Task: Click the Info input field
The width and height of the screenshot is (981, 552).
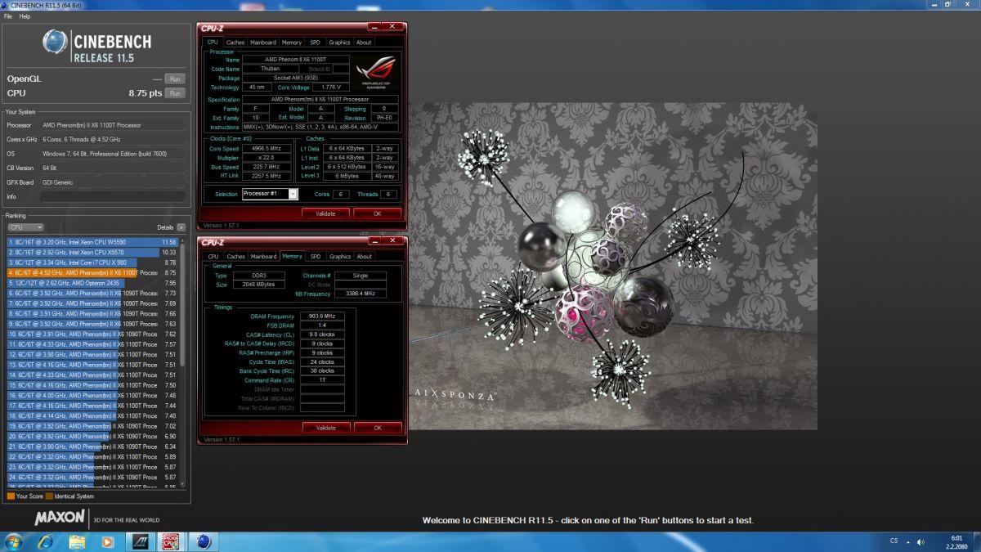Action: [x=114, y=197]
